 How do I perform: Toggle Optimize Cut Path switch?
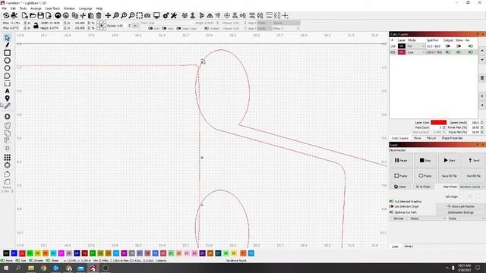click(x=391, y=212)
